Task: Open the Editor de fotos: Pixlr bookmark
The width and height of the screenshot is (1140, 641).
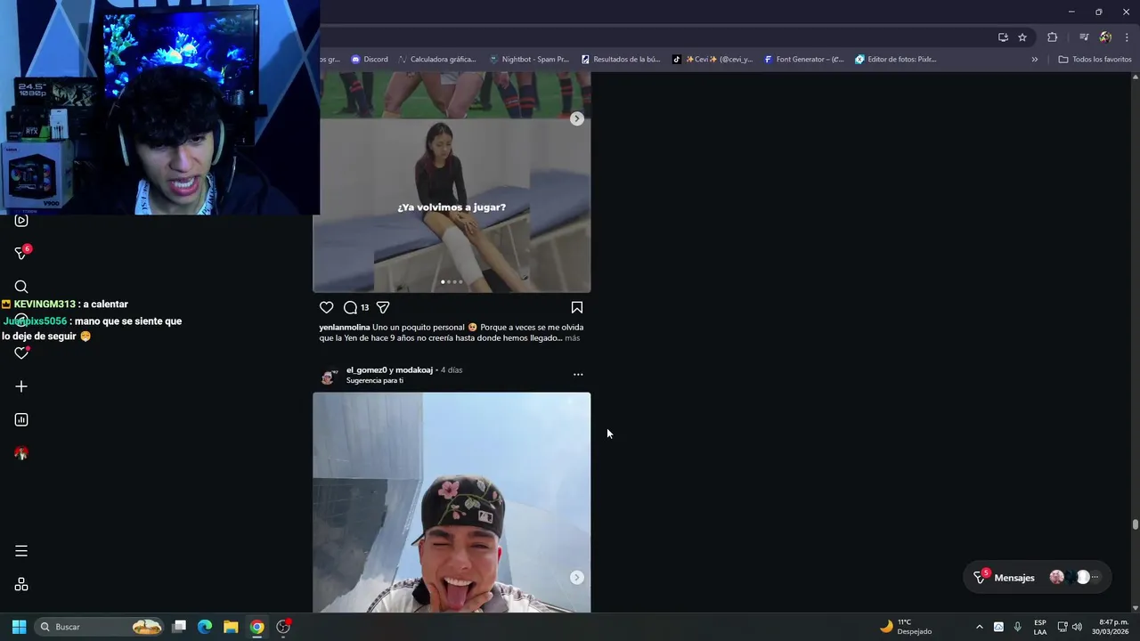Action: coord(895,60)
